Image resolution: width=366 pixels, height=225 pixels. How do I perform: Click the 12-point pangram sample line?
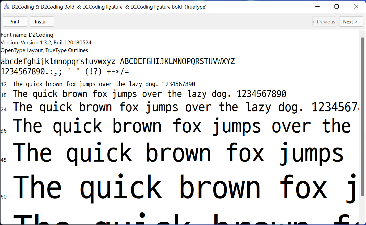[x=104, y=84]
